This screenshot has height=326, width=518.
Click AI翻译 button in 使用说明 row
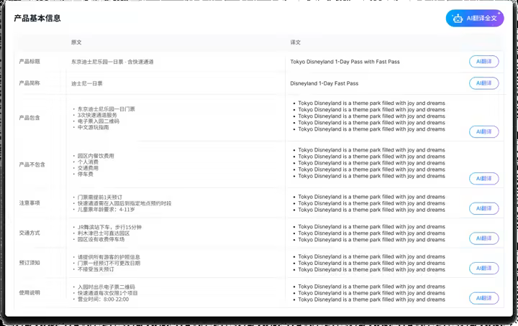click(x=484, y=298)
